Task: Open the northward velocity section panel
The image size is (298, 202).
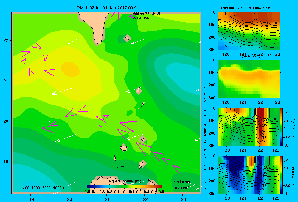Action: (249, 127)
